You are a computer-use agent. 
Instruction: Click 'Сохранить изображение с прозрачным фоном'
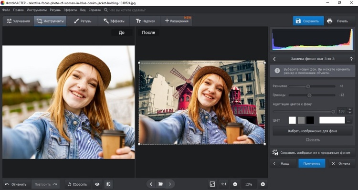point(313,153)
